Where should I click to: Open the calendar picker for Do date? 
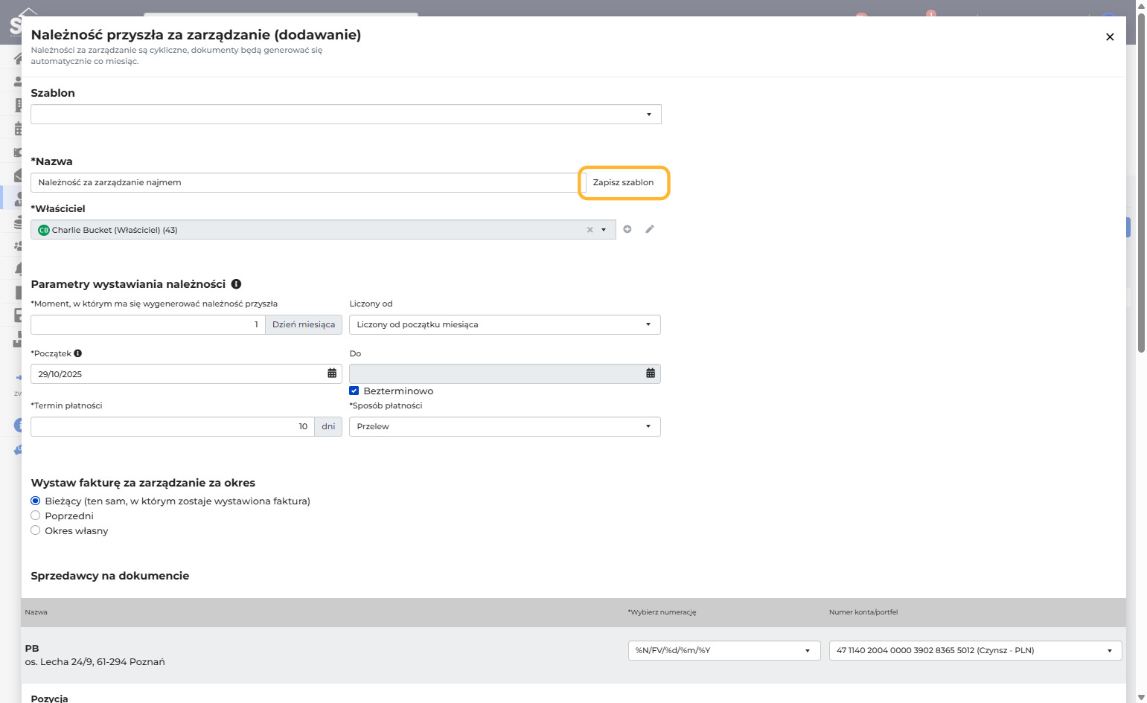[x=651, y=373]
